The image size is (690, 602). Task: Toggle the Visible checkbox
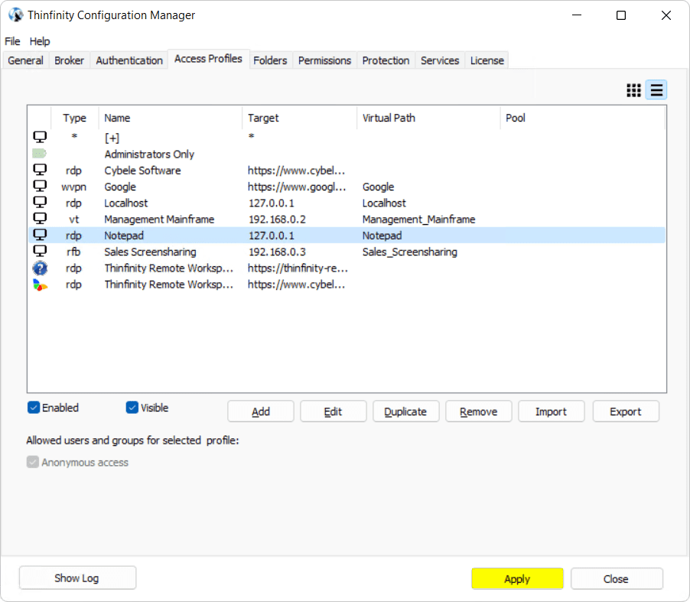[132, 408]
